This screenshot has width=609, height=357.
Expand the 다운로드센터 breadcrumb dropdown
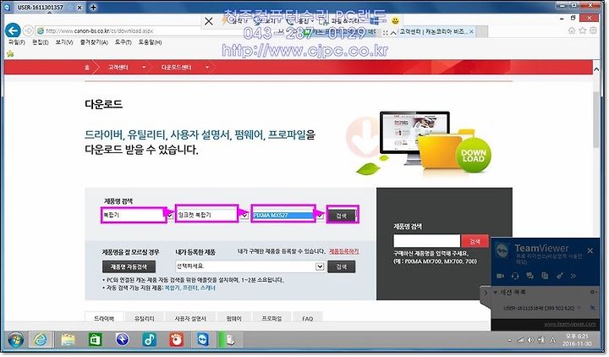[207, 67]
